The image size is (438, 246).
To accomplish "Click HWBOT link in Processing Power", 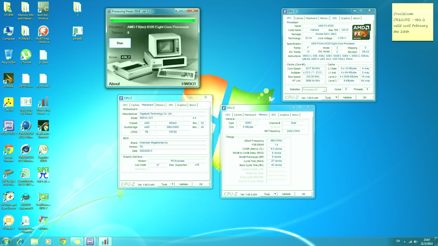I will click(189, 84).
